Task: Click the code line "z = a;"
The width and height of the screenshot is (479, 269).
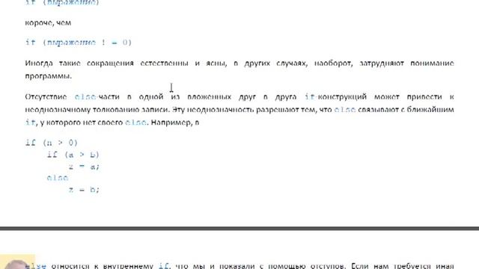Action: coord(84,167)
